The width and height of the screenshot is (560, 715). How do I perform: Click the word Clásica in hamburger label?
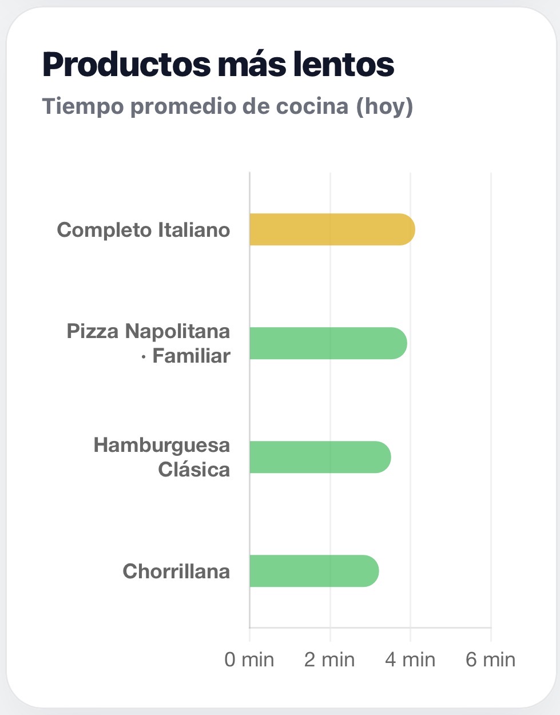pos(194,470)
